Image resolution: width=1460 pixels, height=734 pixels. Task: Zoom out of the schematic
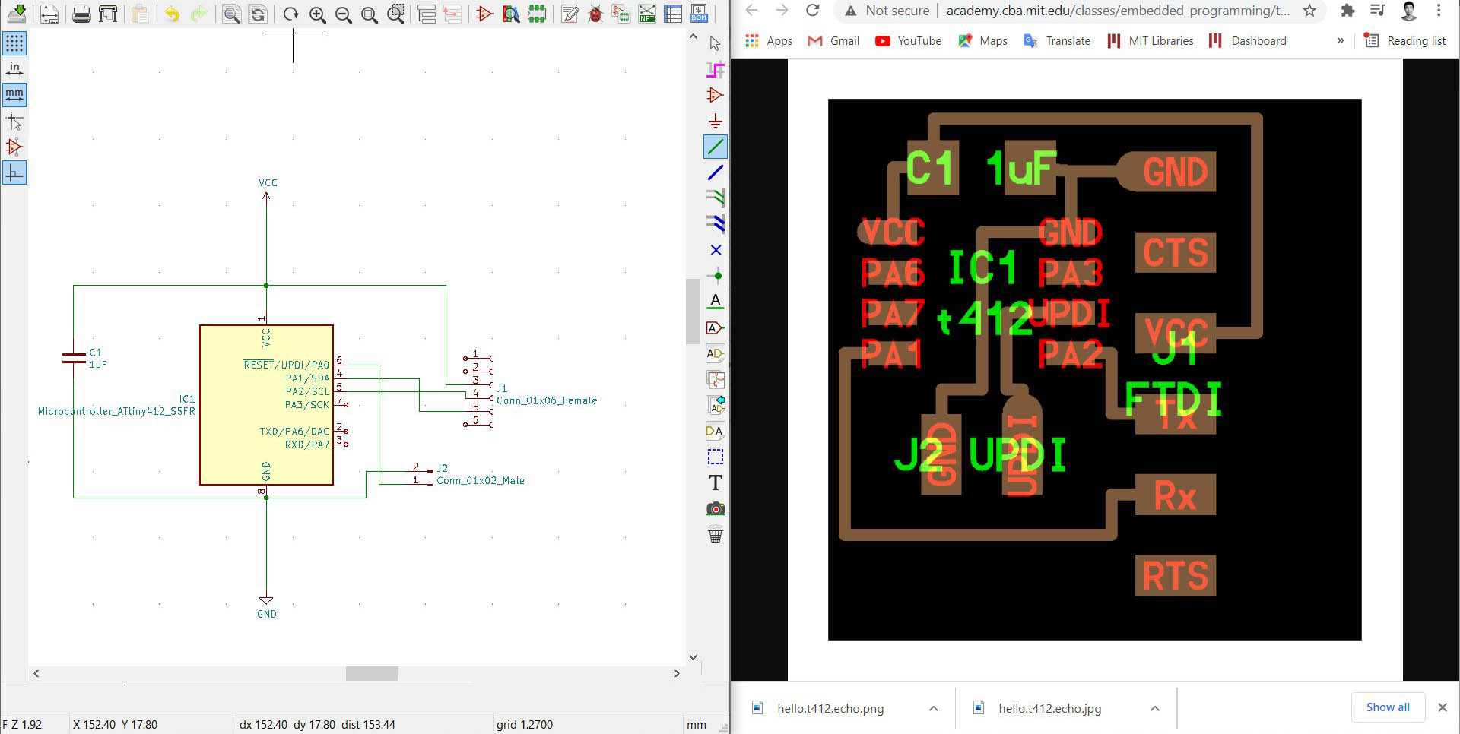point(343,14)
